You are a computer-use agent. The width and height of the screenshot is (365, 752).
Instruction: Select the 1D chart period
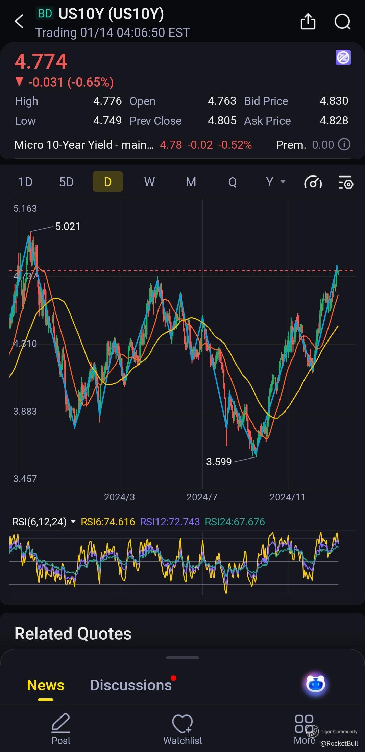(25, 182)
